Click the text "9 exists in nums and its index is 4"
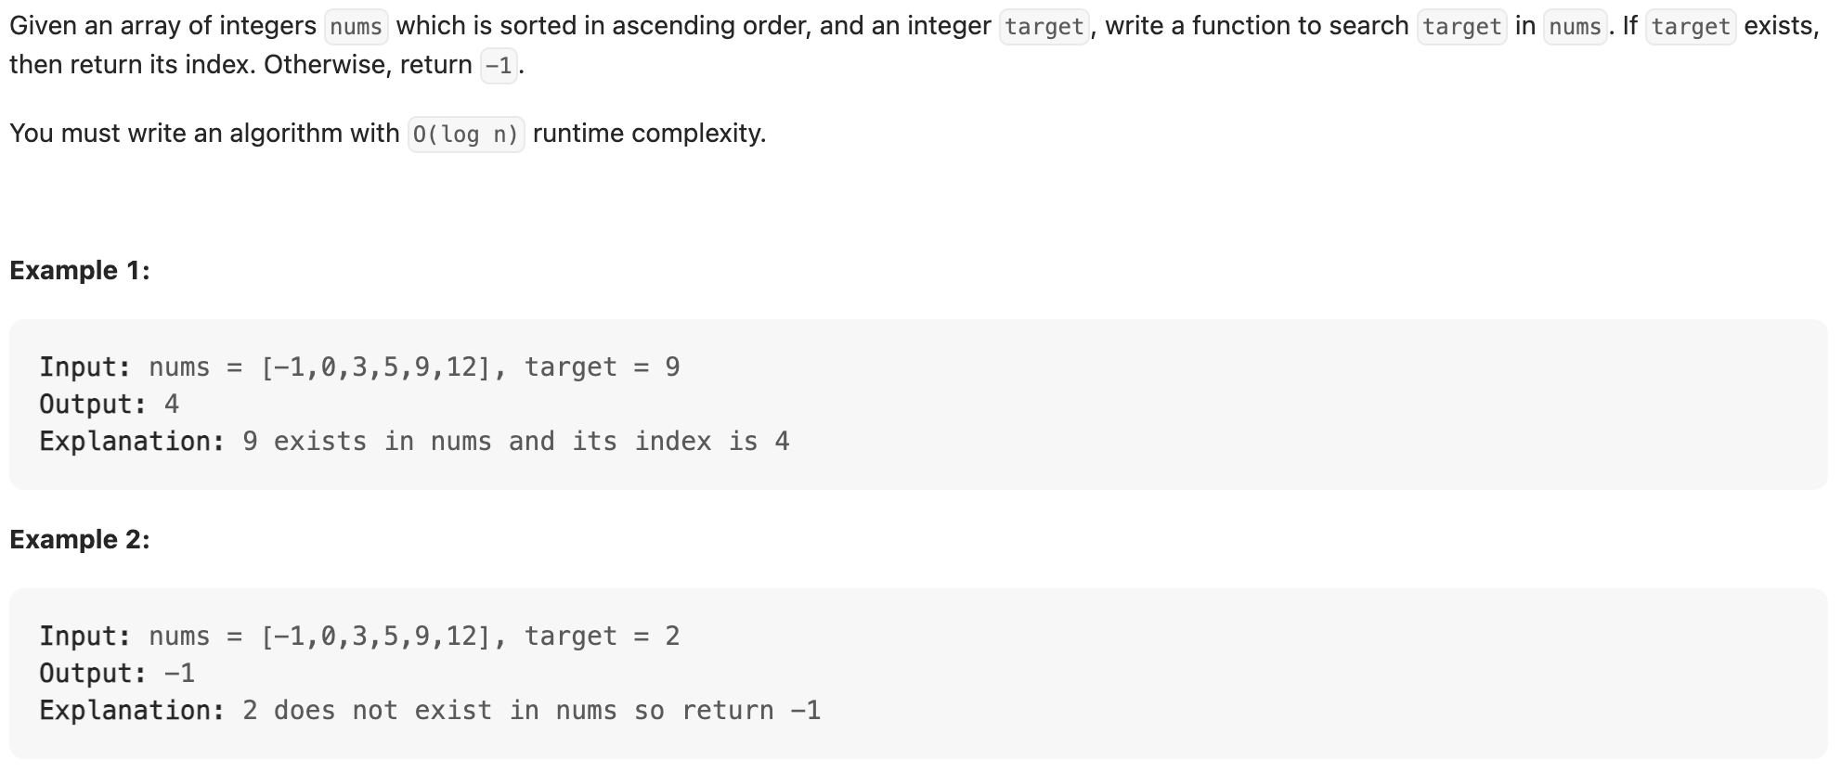The image size is (1842, 772). pos(515,442)
